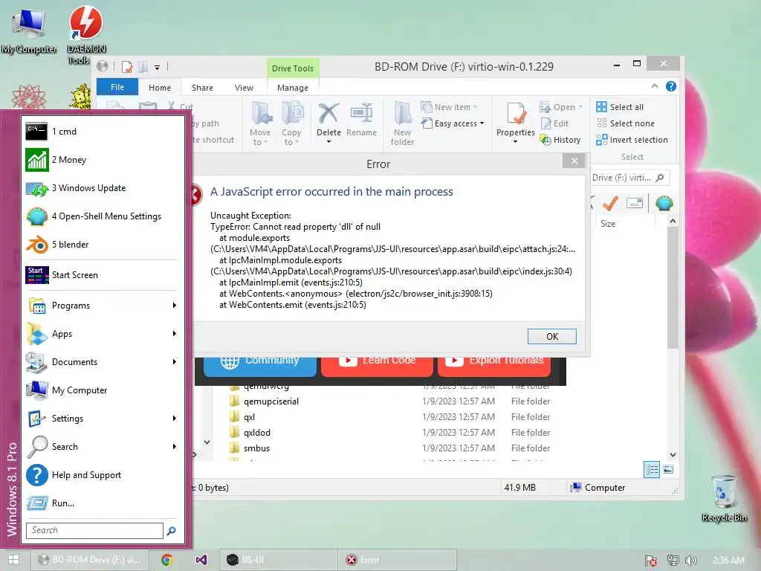Open the qemupciserial folder
The width and height of the screenshot is (761, 571).
(x=271, y=401)
